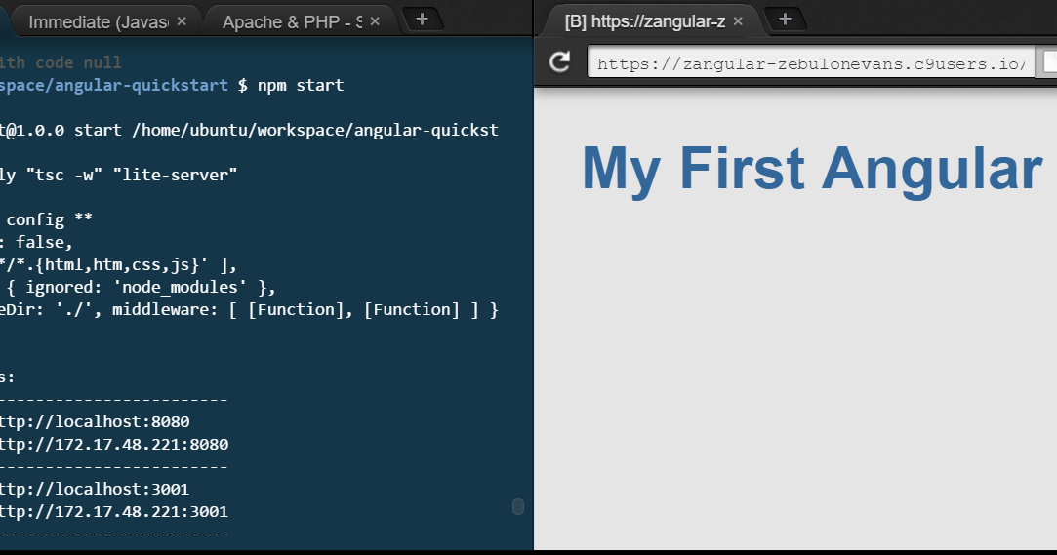Click the npm start command text
Screen dimensions: 1057x555
coord(301,85)
